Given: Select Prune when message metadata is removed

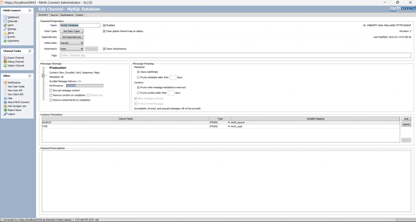Looking at the screenshot, I should pyautogui.click(x=138, y=87).
